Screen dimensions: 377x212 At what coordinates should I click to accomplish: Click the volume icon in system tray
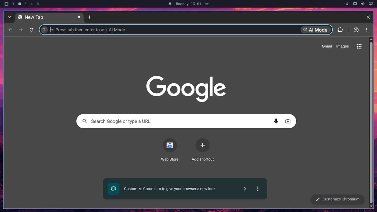(363, 4)
